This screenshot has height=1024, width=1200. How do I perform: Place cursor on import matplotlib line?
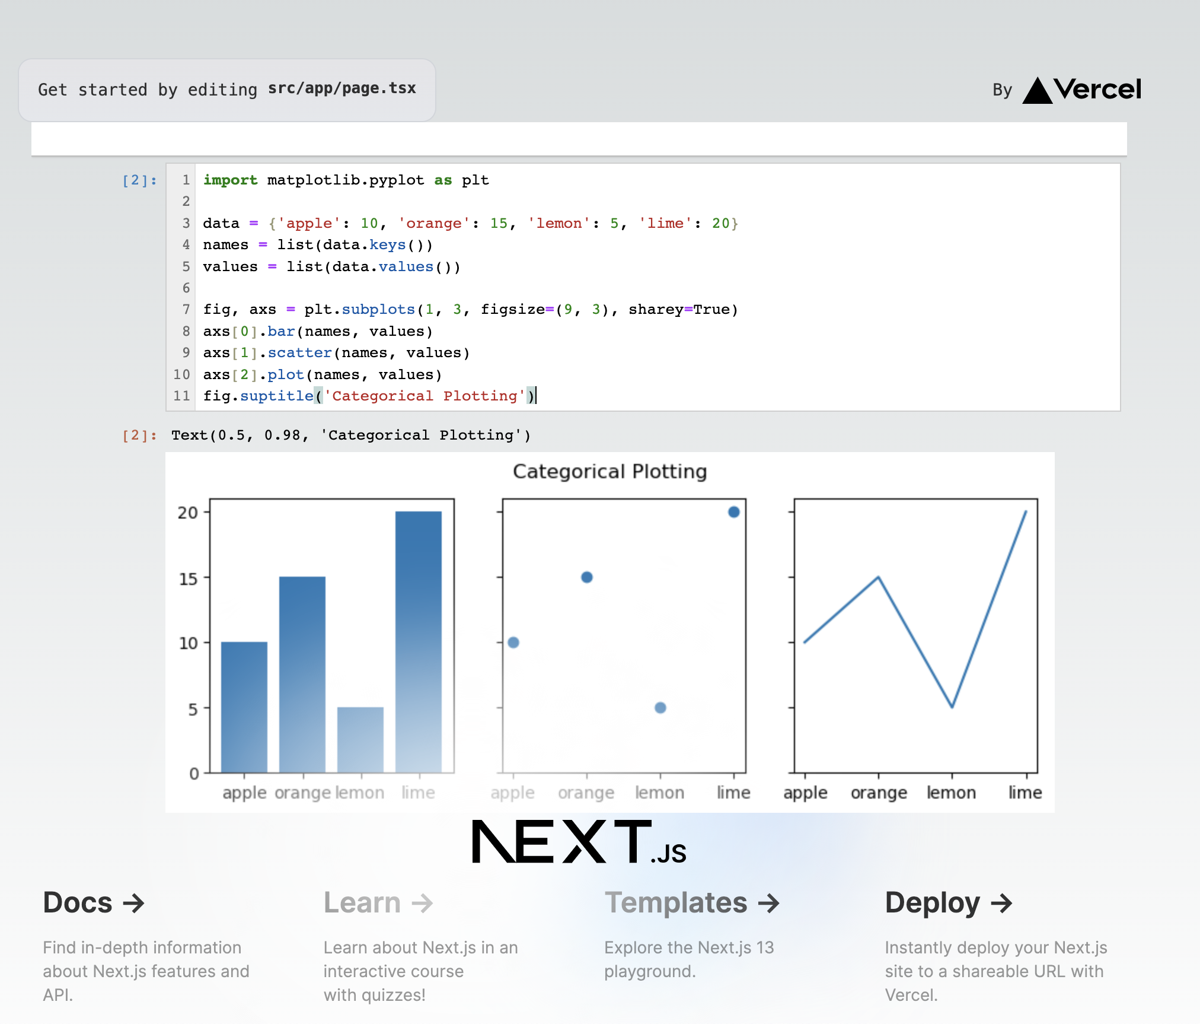click(346, 180)
